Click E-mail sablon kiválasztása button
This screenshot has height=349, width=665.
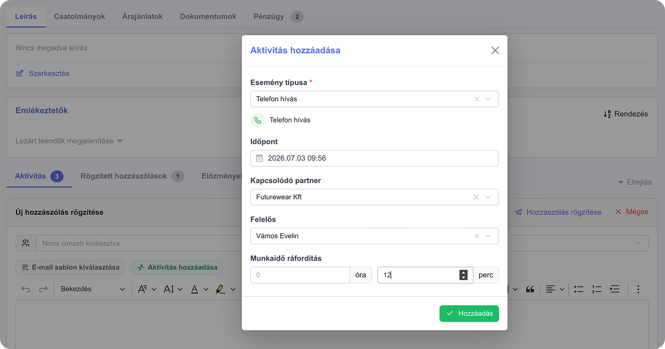point(70,267)
